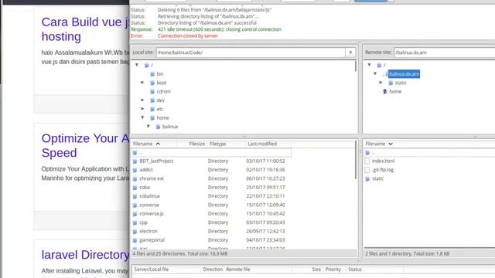The width and height of the screenshot is (495, 278).
Task: Select 'gameportal' folder in local list
Action: 152,240
